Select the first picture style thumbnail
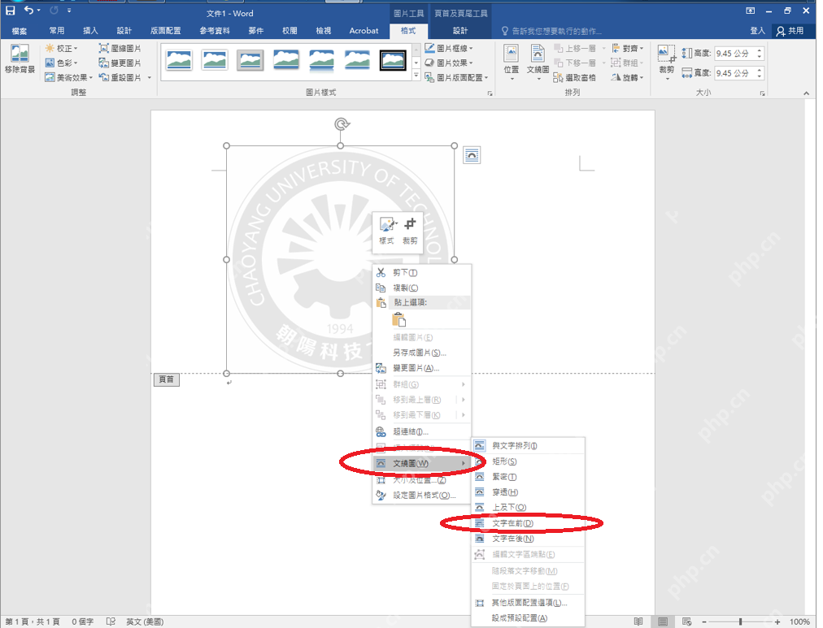This screenshot has width=823, height=628. point(179,60)
